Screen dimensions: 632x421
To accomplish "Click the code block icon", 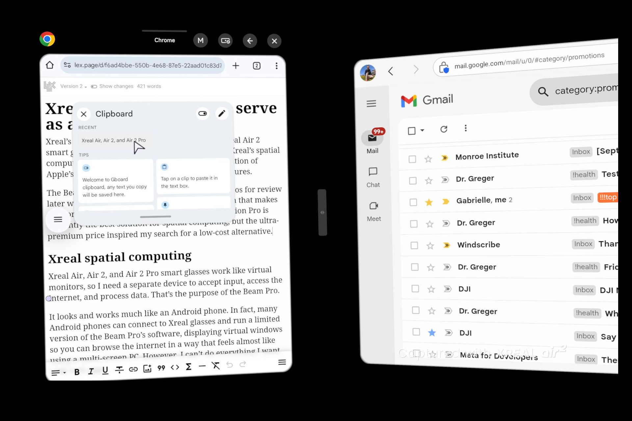I will [174, 366].
